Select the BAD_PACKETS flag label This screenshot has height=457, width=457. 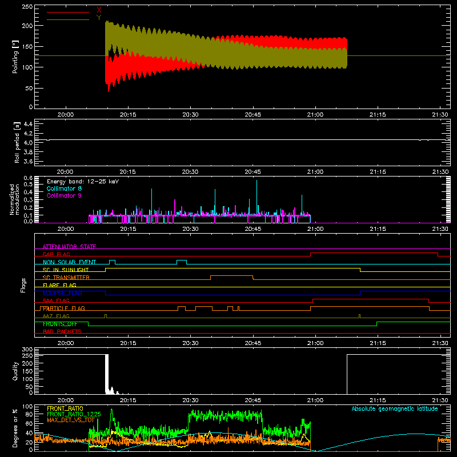(x=62, y=331)
